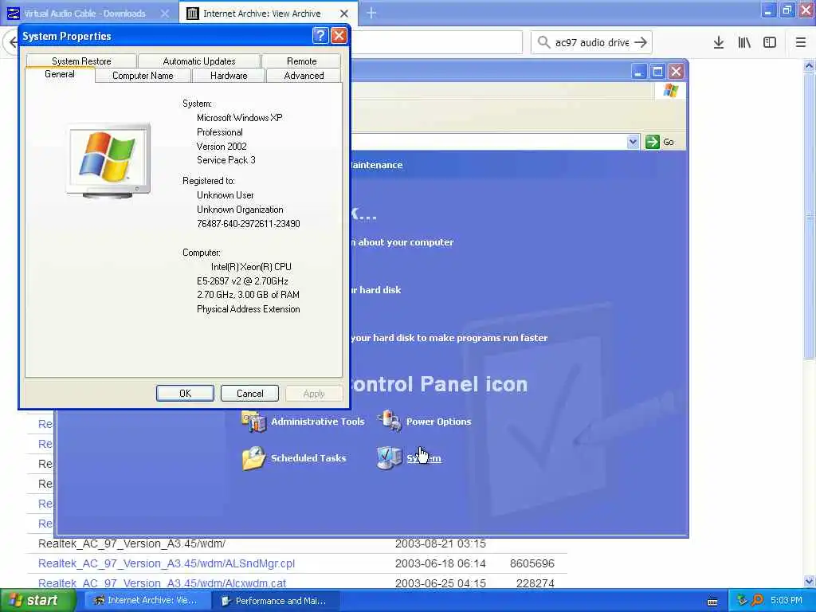Open the Firefox hamburger menu
Screen dimensions: 816x612
point(800,42)
